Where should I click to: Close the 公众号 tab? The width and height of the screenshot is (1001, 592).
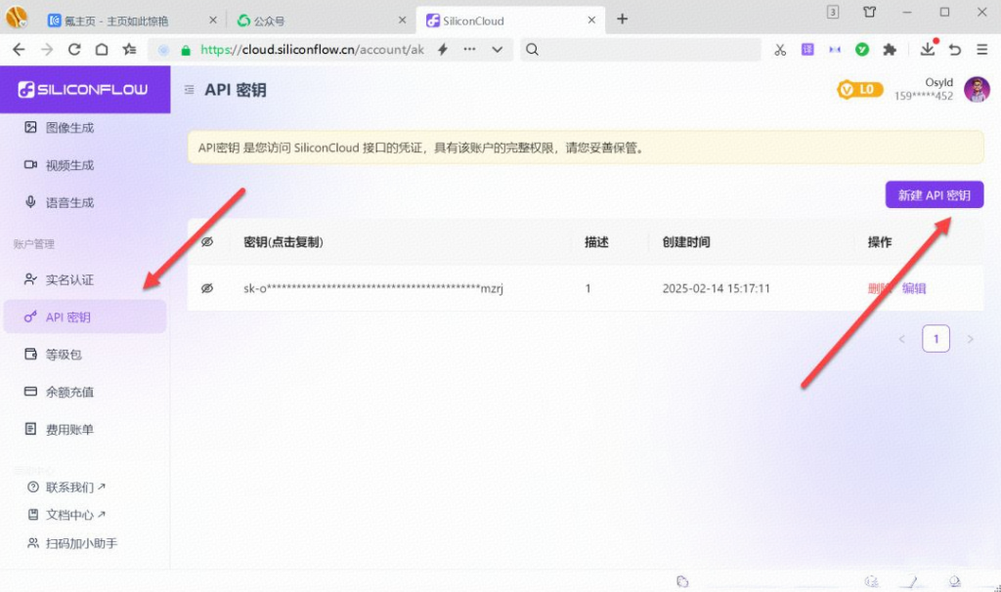402,21
